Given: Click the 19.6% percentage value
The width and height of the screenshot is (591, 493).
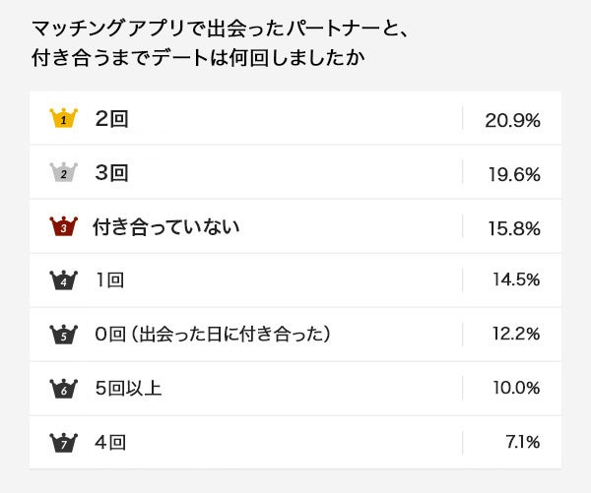Looking at the screenshot, I should click(512, 174).
